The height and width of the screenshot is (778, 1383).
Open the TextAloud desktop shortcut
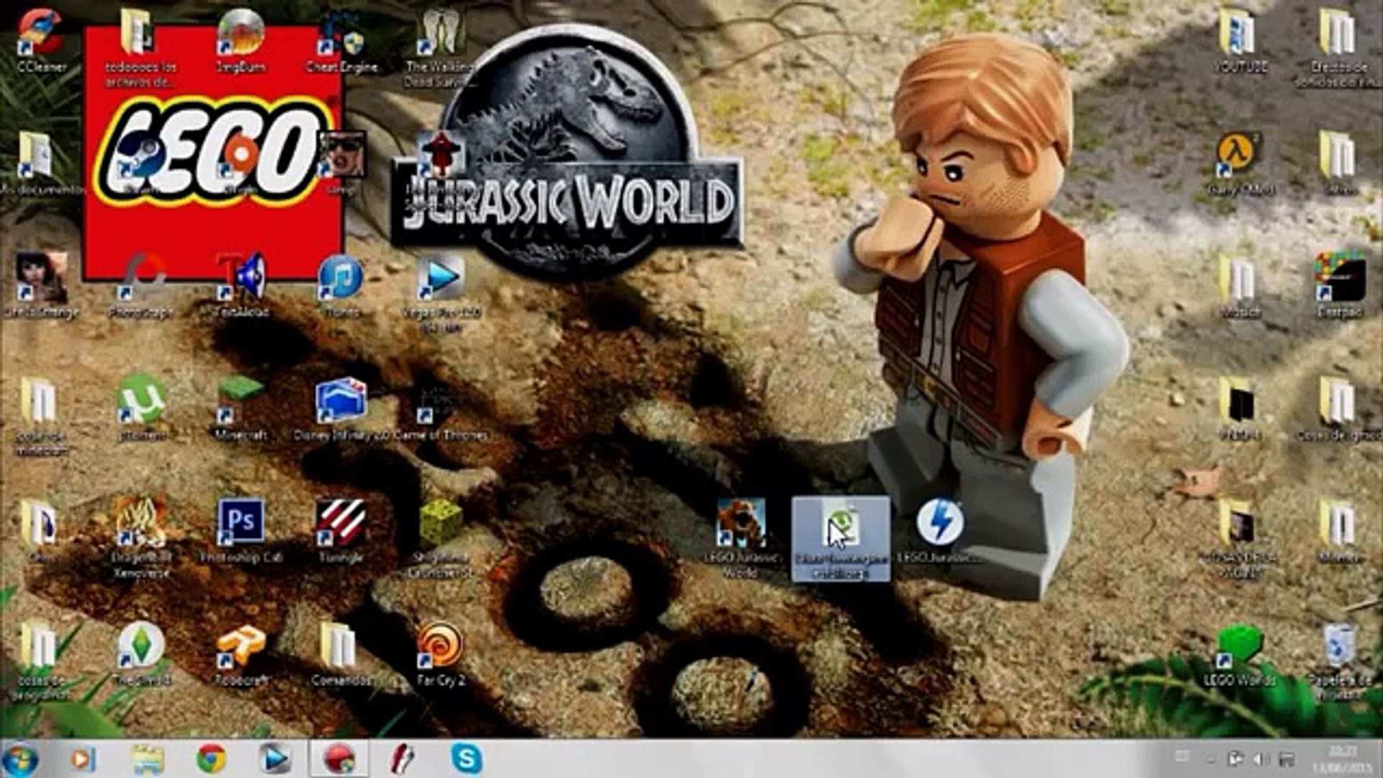(x=241, y=287)
